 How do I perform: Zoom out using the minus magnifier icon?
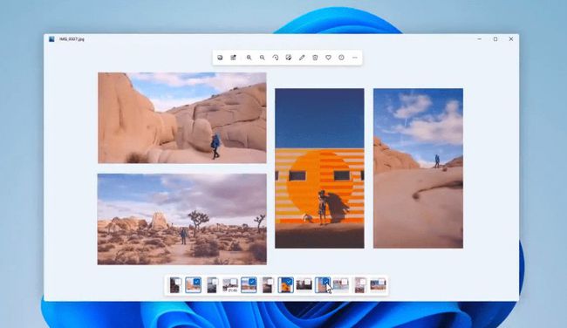(263, 58)
